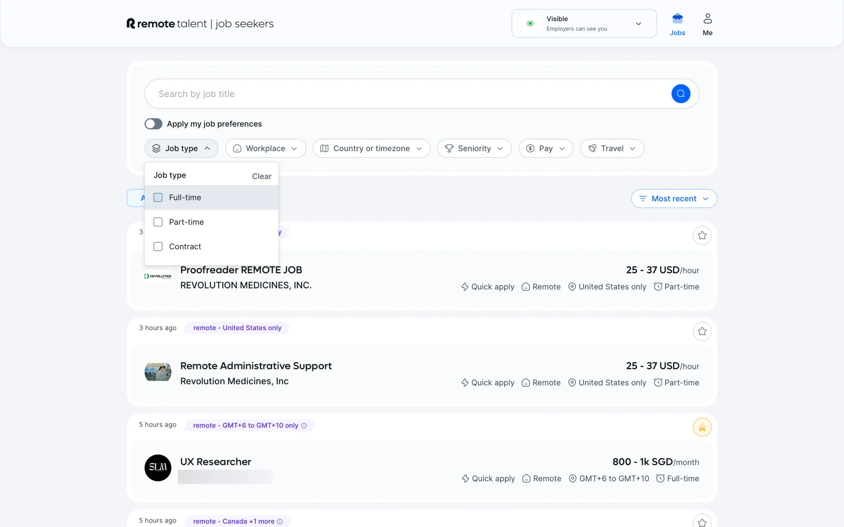This screenshot has height=527, width=844.
Task: Click the blue search magnifier button
Action: pyautogui.click(x=680, y=94)
